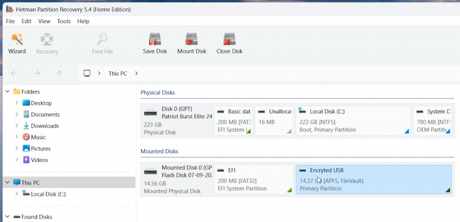Collapse the Found Disks tree node
460x222 pixels.
pos(7,217)
